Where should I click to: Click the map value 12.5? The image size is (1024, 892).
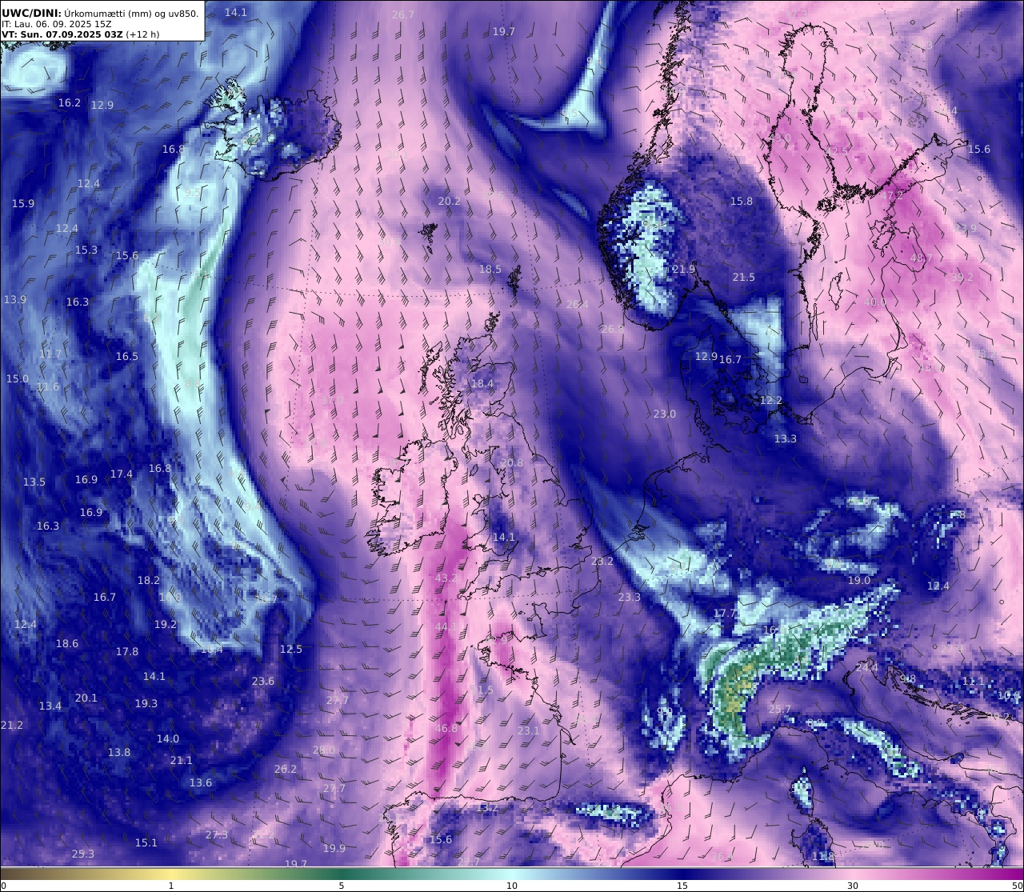[x=291, y=650]
